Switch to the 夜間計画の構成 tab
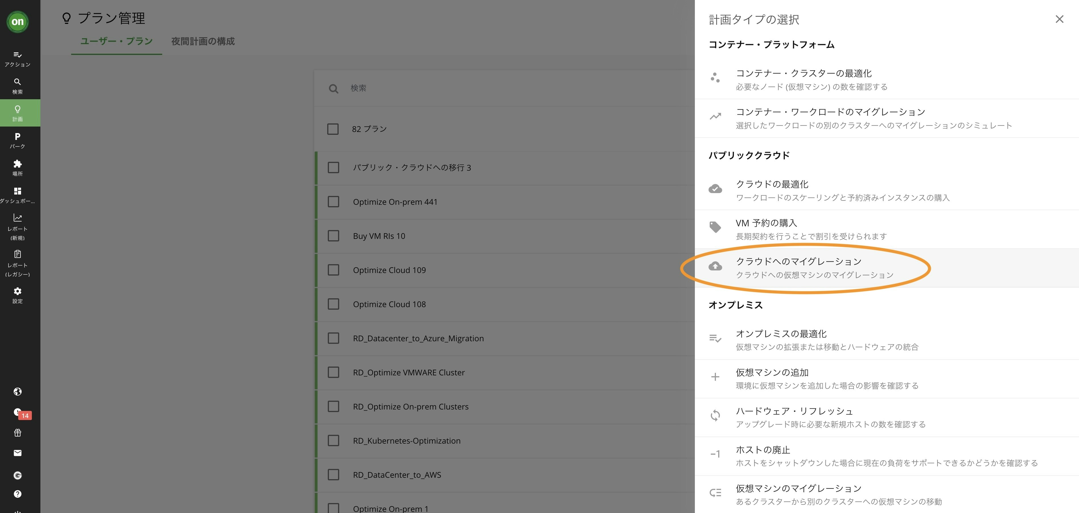1079x513 pixels. click(x=203, y=42)
